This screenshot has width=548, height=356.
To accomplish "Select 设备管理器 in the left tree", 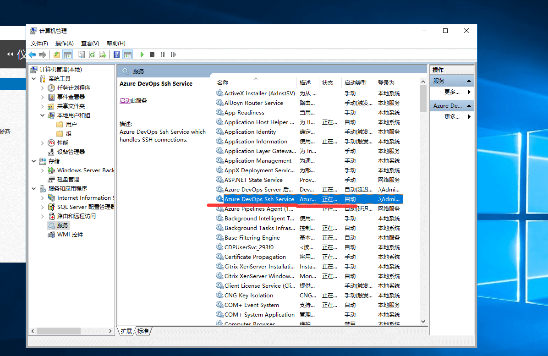I will pyautogui.click(x=71, y=152).
